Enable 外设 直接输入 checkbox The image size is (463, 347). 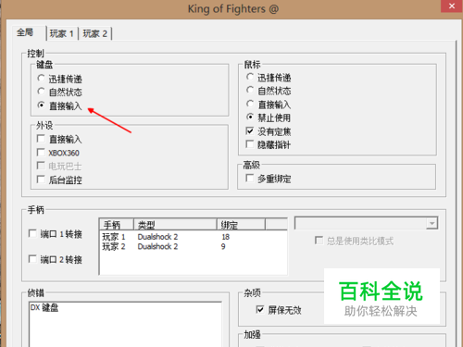(41, 139)
